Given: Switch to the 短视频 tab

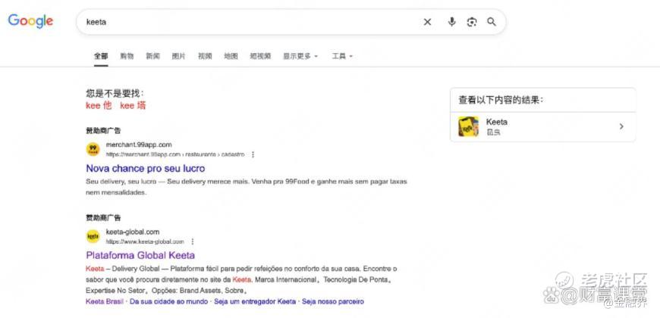Looking at the screenshot, I should click(x=260, y=56).
